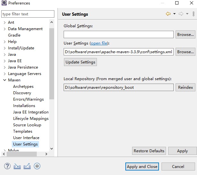
Task: Click tree scrollbar up arrow
Action: tap(51, 22)
